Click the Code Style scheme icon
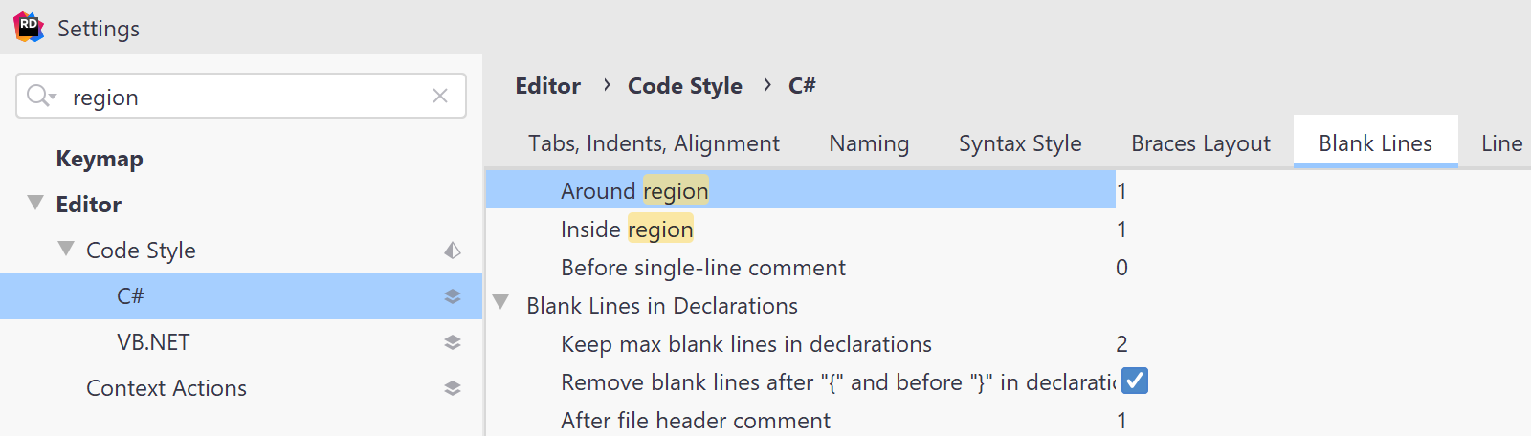This screenshot has height=436, width=1531. tap(453, 251)
